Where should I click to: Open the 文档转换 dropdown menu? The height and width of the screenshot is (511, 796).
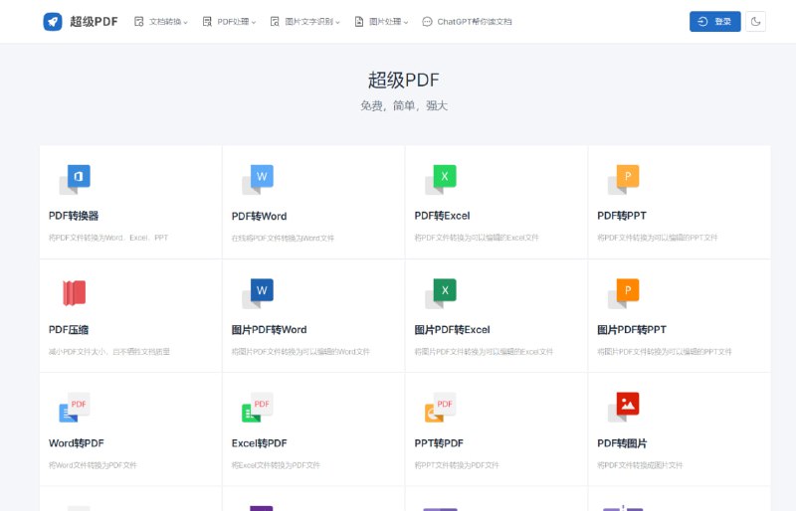click(161, 22)
